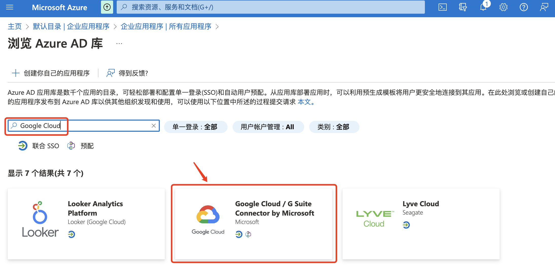555x265 pixels.
Task: Click the Looker logo
Action: (40, 219)
